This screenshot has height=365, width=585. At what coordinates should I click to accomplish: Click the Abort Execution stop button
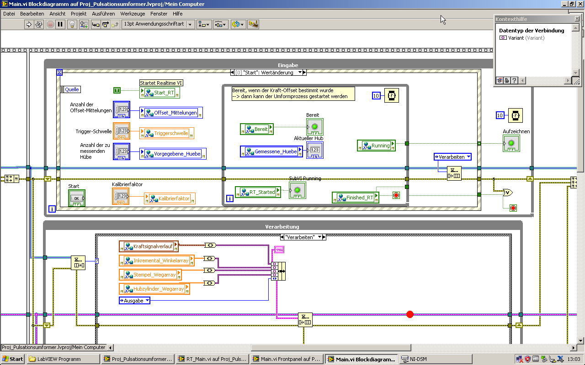pyautogui.click(x=50, y=24)
